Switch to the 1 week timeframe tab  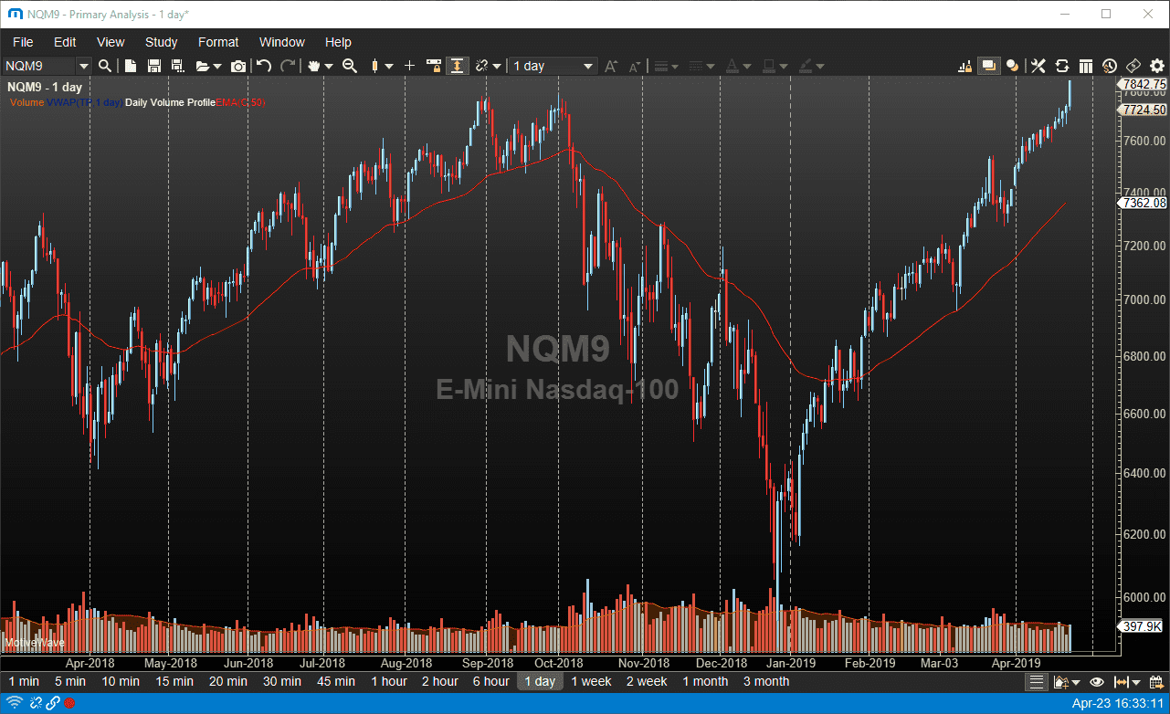(590, 681)
